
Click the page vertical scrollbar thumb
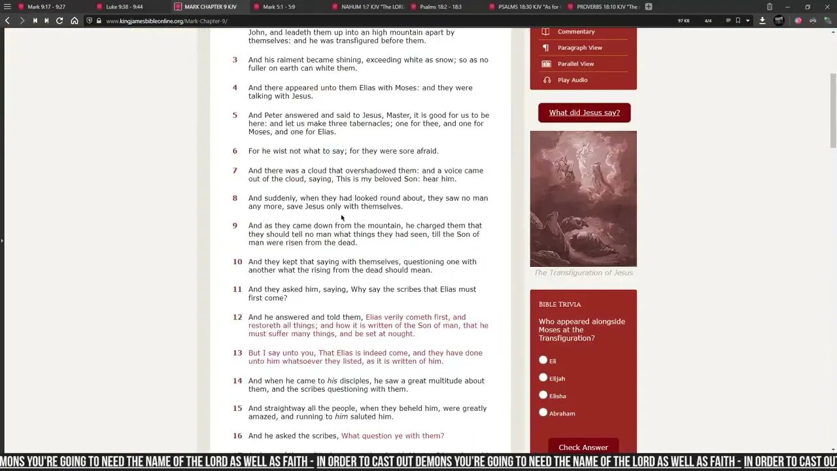833,111
